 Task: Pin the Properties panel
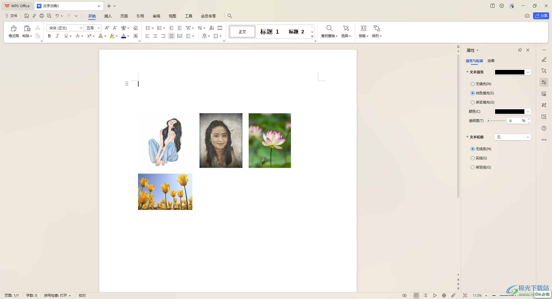tap(520, 50)
